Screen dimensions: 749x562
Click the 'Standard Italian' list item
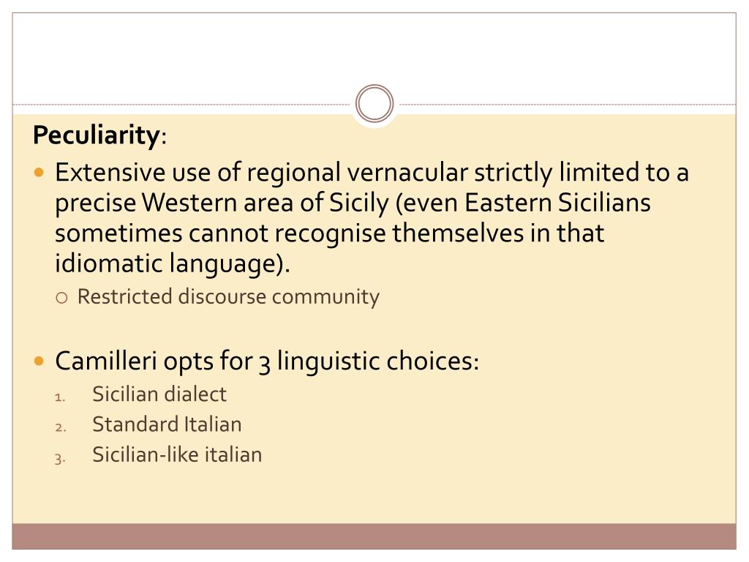pyautogui.click(x=167, y=424)
